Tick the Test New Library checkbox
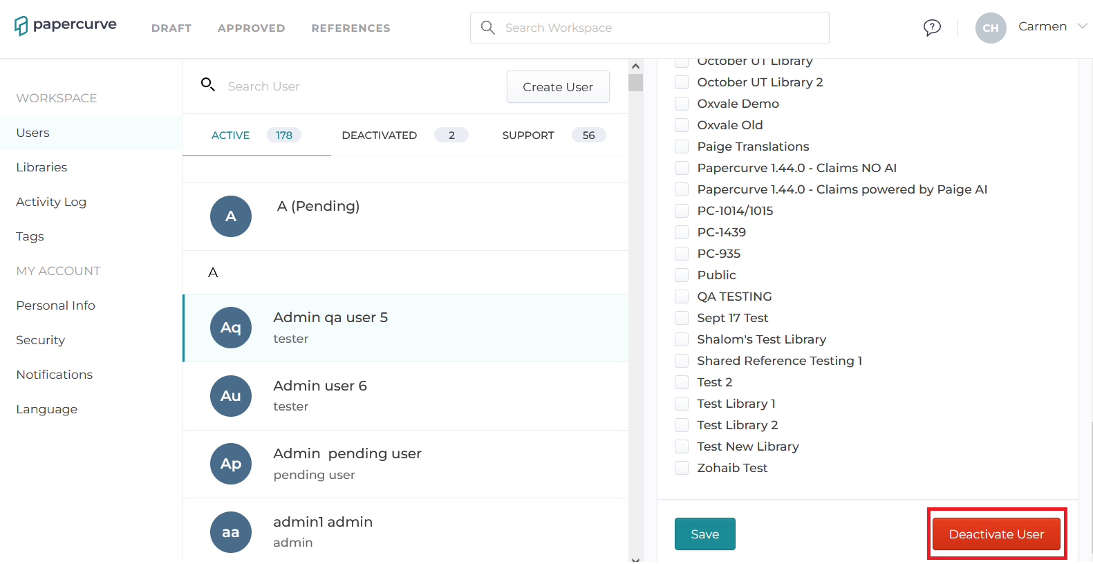The height and width of the screenshot is (564, 1093). (682, 446)
